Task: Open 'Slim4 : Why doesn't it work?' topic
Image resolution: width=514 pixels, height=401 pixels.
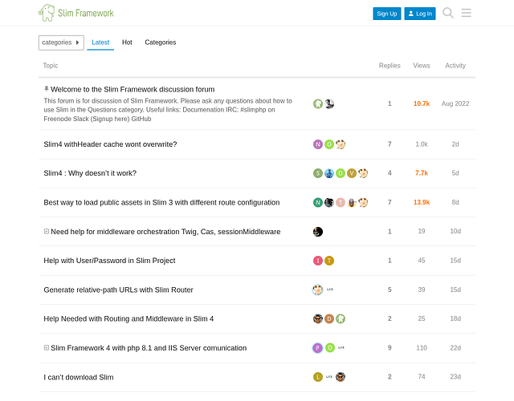Action: (90, 173)
